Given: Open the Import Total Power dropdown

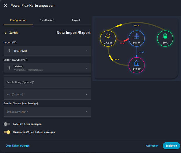Looking at the screenshot, I should (x=47, y=51).
